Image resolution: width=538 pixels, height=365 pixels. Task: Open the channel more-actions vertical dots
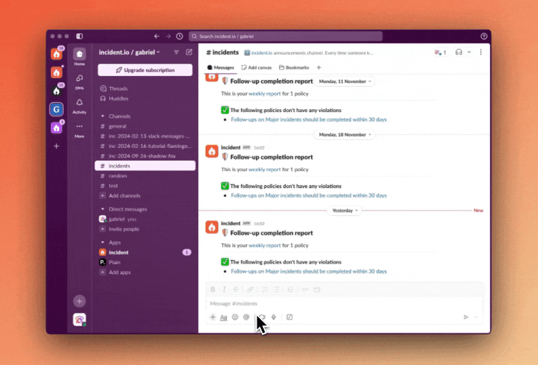[x=481, y=52]
